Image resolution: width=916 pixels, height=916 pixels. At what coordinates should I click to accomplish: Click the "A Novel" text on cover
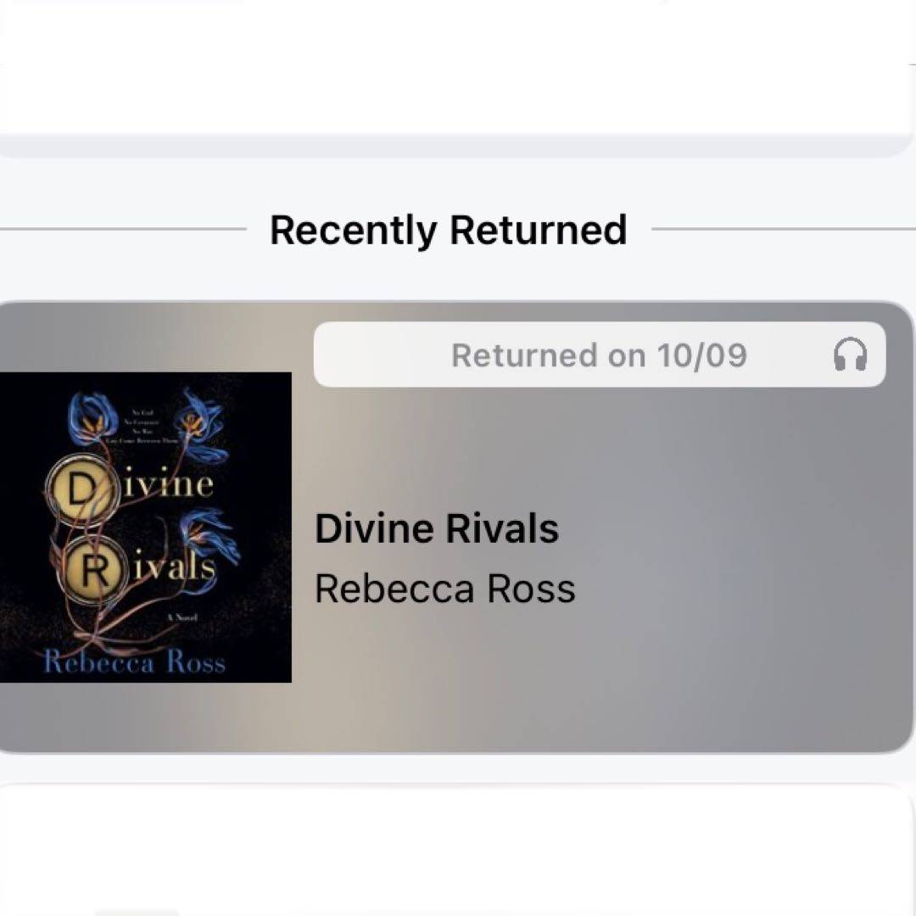(x=182, y=617)
